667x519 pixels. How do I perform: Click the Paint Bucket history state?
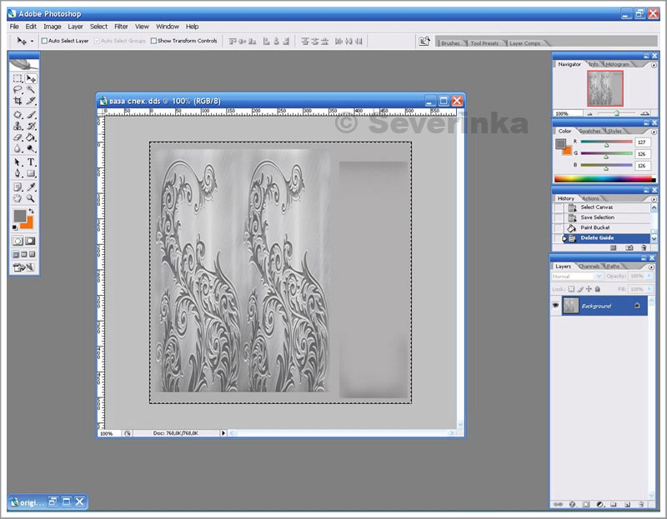click(x=595, y=227)
